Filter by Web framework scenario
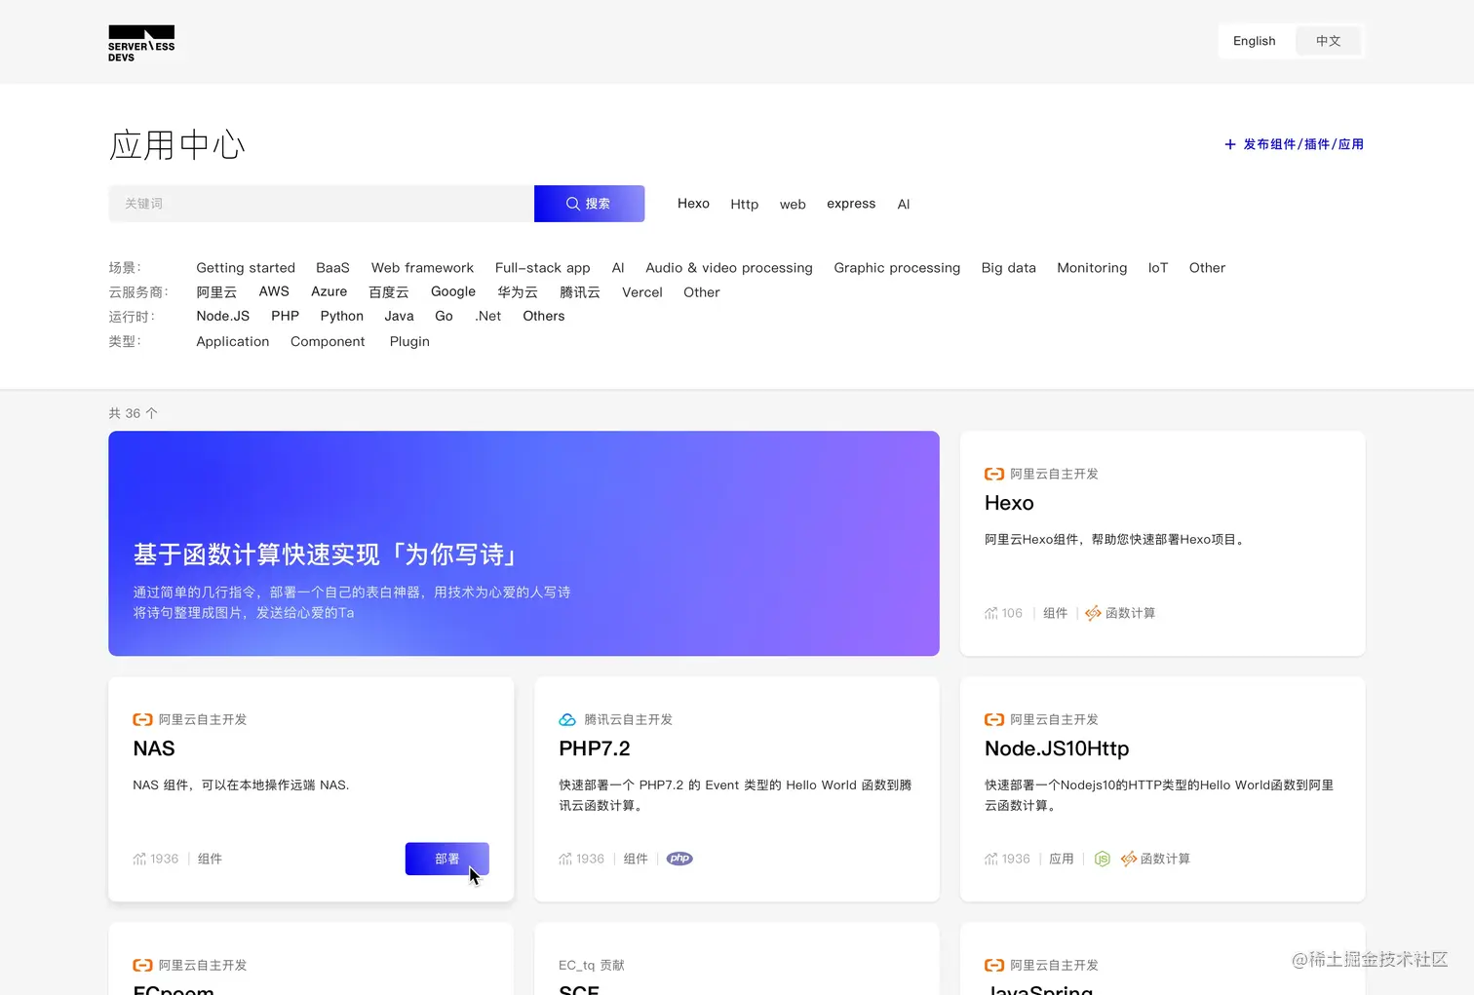This screenshot has height=995, width=1474. 422,268
